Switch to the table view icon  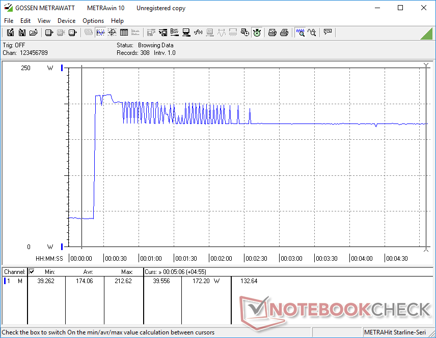coord(124,33)
